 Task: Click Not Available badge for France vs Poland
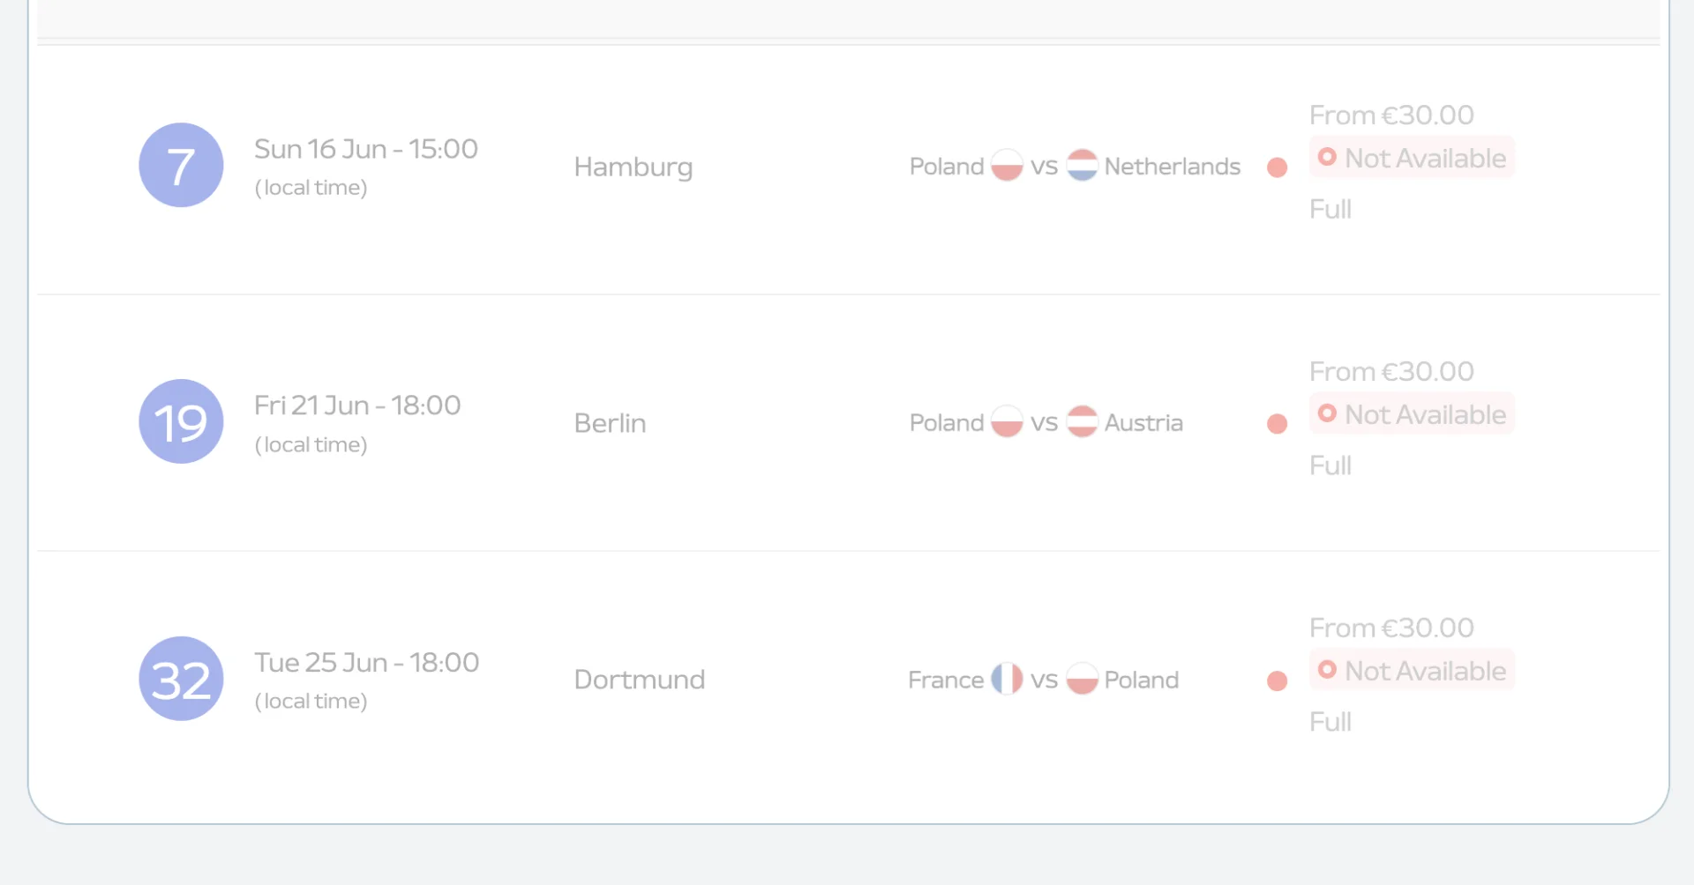coord(1412,671)
